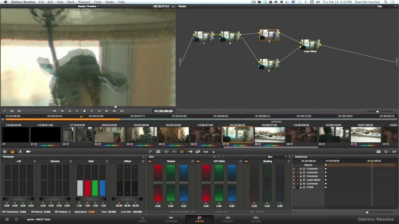Open the video camera palette icon
Screen dimensions: 399x224
[28, 152]
